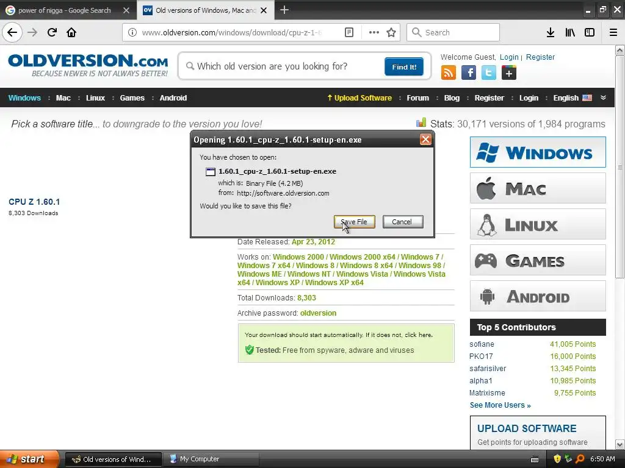Click See More Users link
The image size is (625, 468).
500,405
